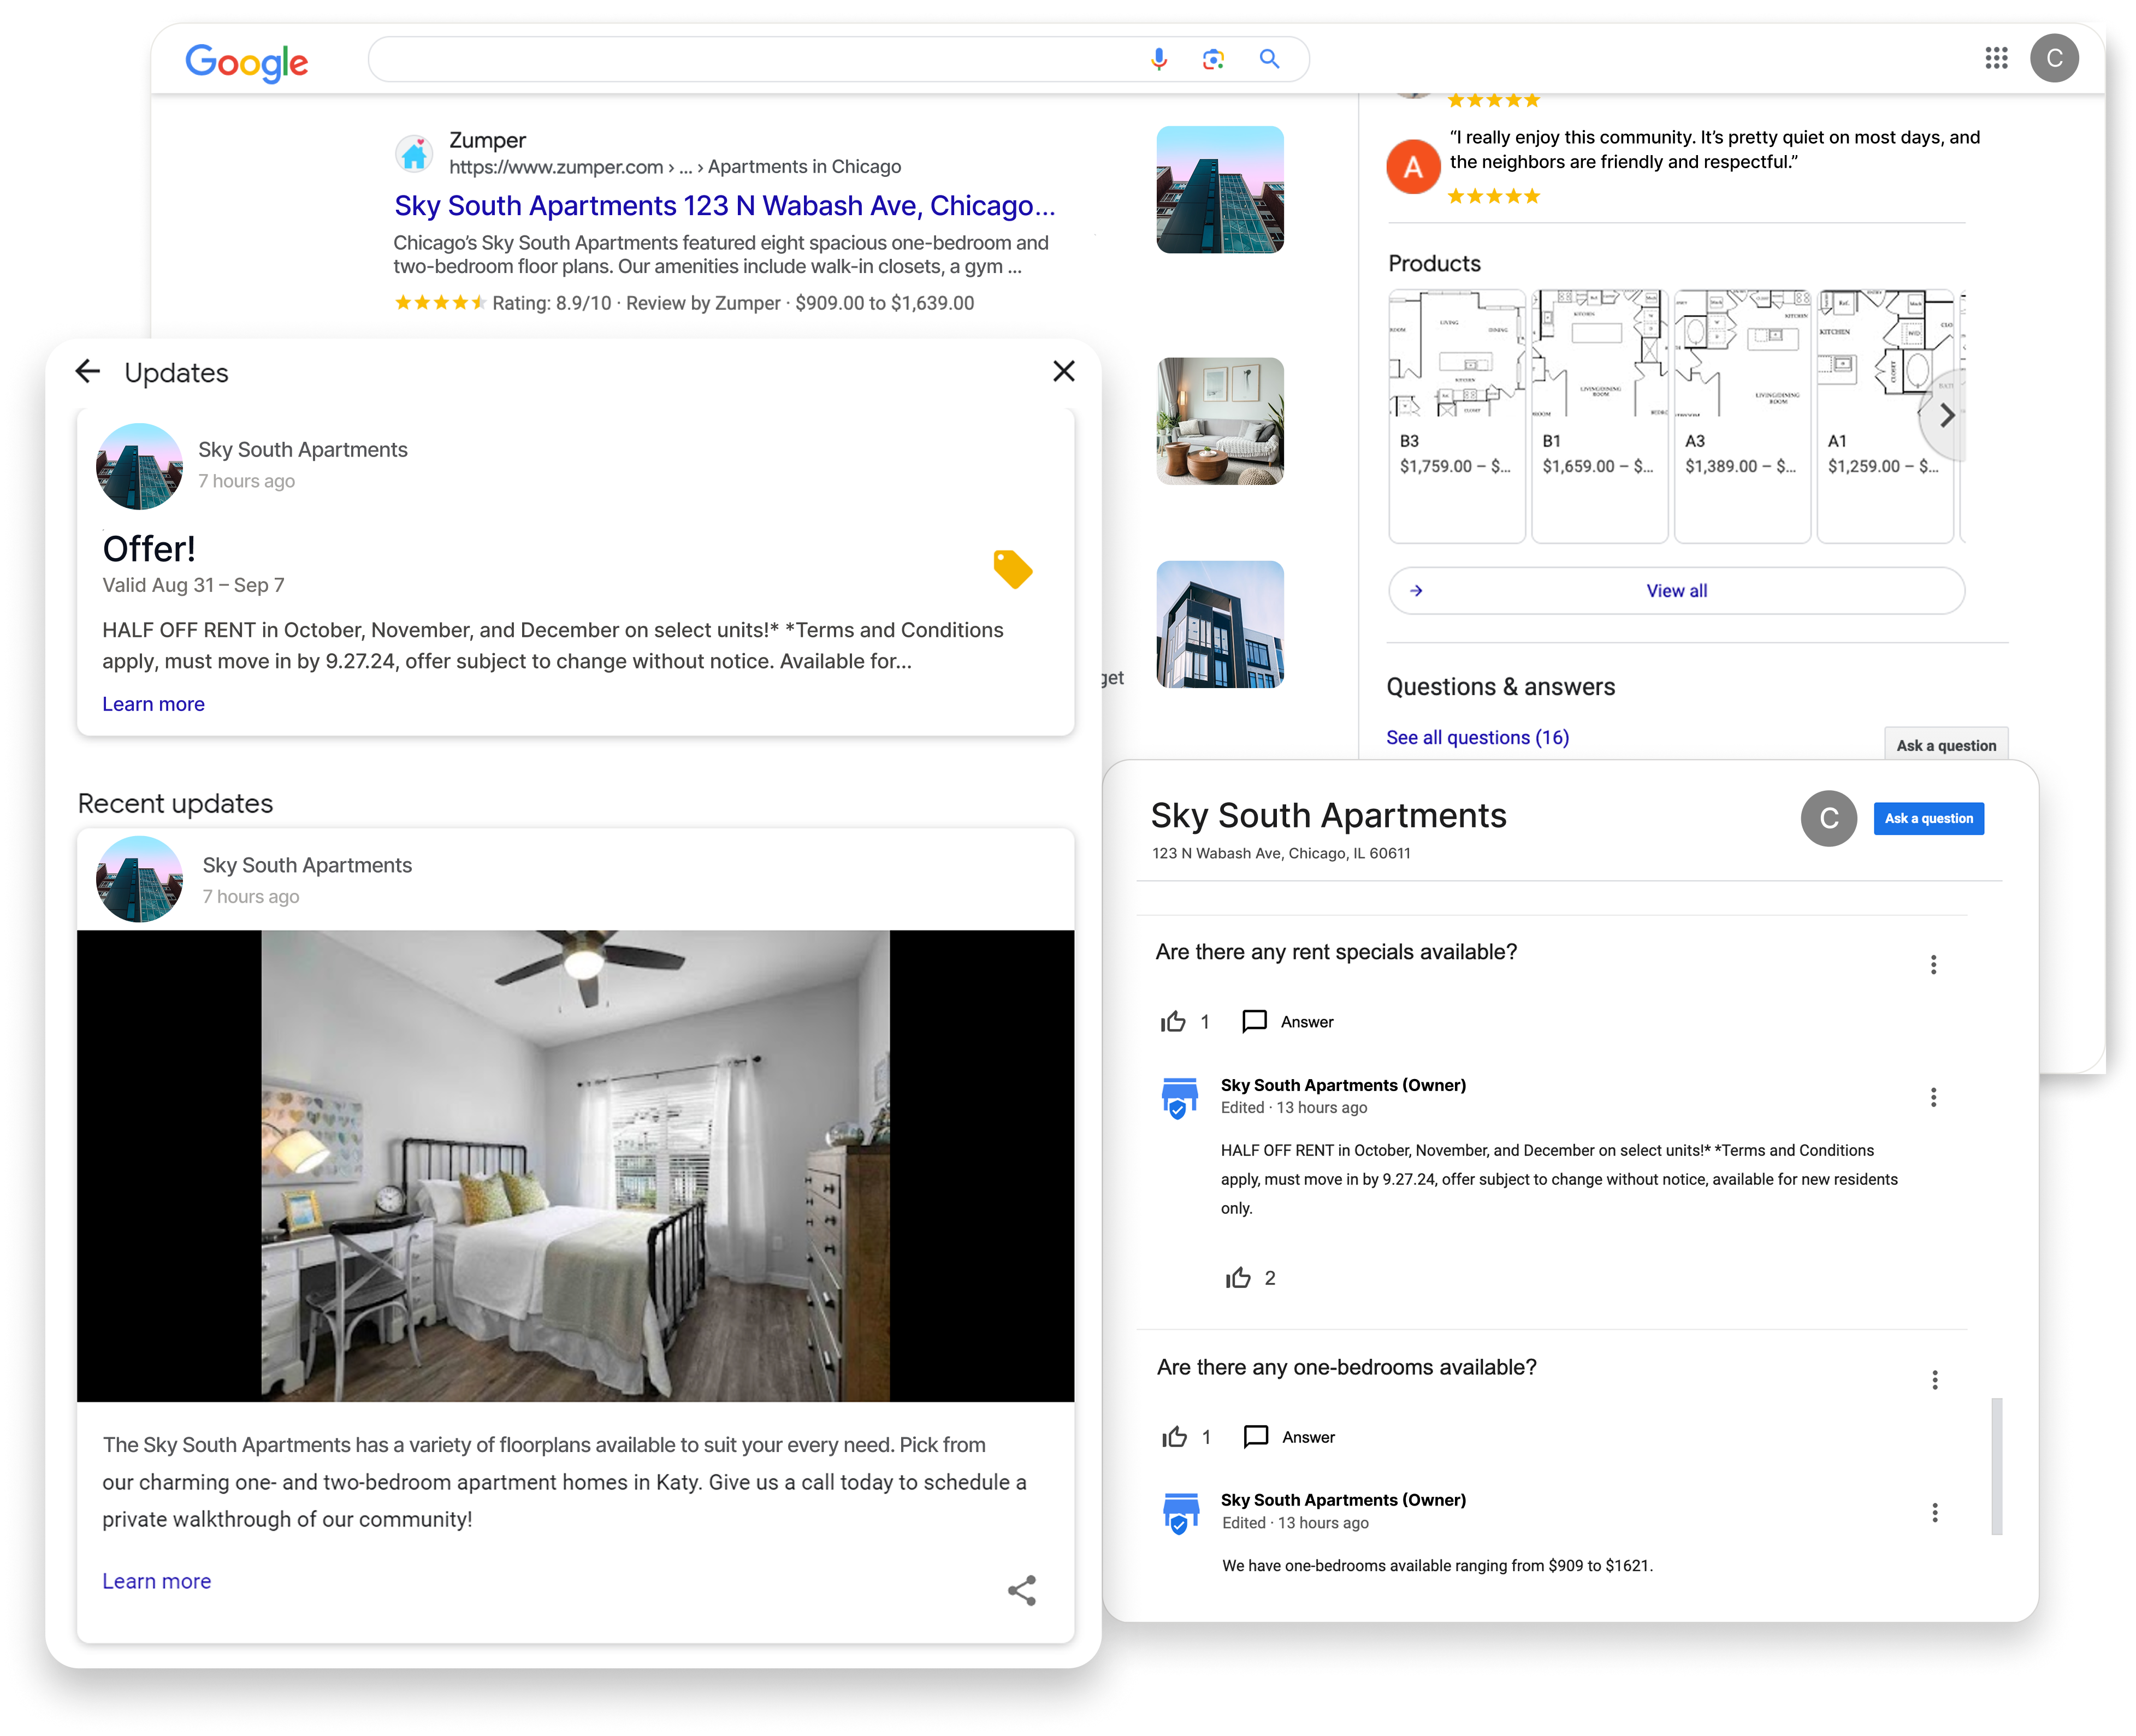2136x1736 pixels.
Task: Click the C avatar in Q&A panel
Action: pos(1828,818)
